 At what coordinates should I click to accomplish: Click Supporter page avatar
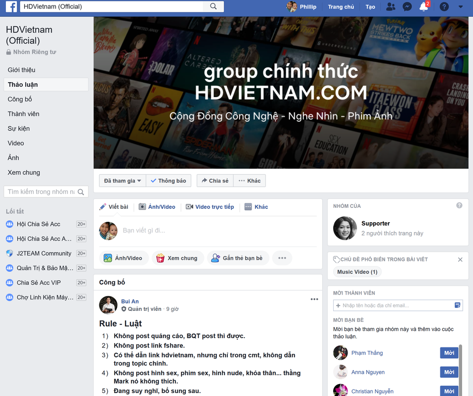coord(345,228)
